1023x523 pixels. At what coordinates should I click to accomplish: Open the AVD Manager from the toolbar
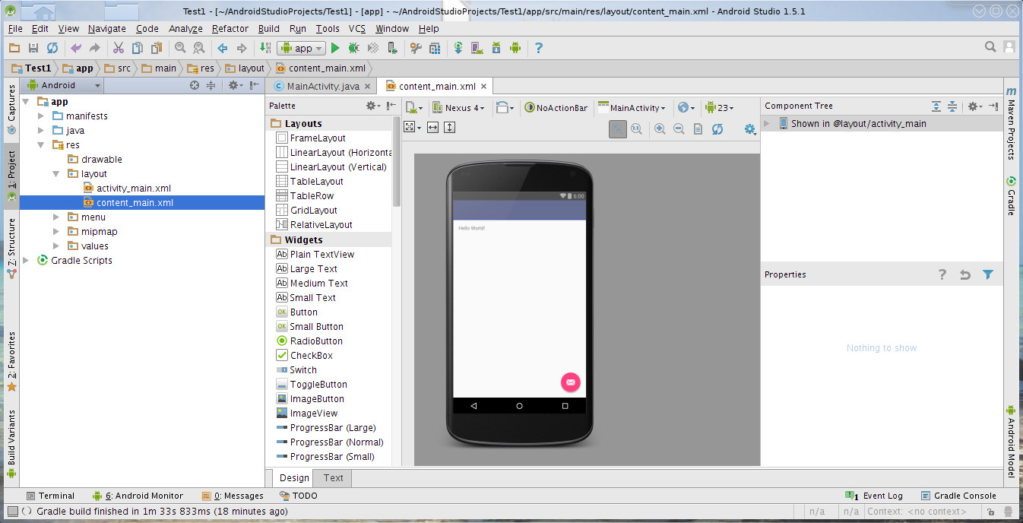pyautogui.click(x=477, y=48)
